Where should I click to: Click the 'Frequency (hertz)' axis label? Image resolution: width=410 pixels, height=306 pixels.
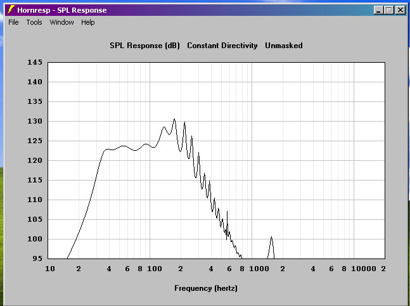(206, 288)
